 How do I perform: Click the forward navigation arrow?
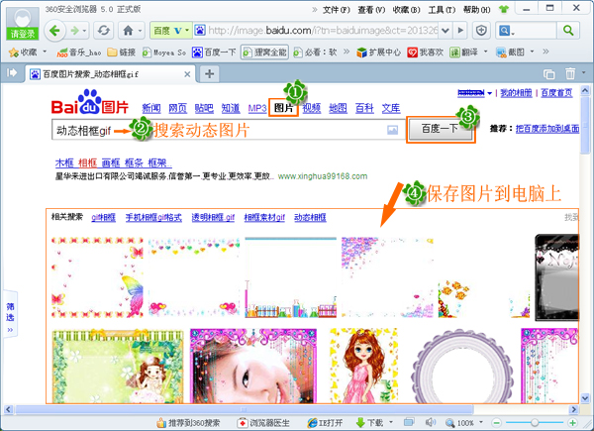click(75, 31)
